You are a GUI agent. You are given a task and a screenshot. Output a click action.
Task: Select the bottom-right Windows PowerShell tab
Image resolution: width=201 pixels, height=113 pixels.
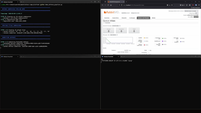(x=110, y=56)
